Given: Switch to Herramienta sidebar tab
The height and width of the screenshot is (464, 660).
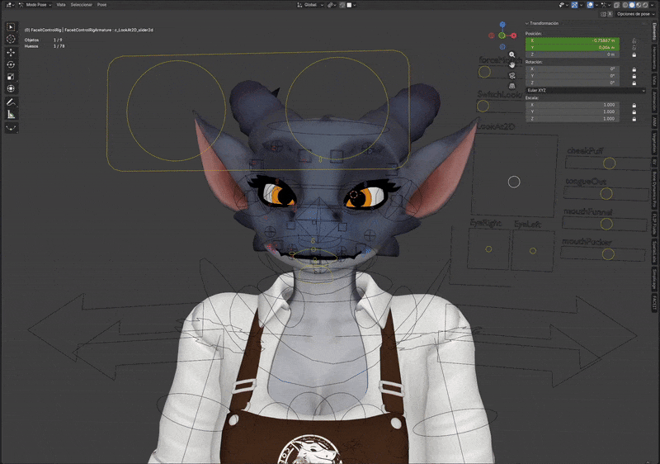Looking at the screenshot, I should tap(654, 58).
